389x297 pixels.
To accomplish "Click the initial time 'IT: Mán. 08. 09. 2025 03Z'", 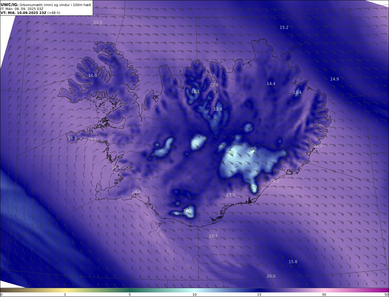I will click(x=22, y=9).
